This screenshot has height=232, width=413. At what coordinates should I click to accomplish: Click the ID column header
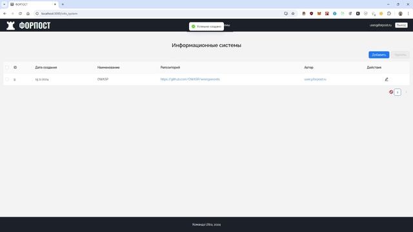pos(15,67)
